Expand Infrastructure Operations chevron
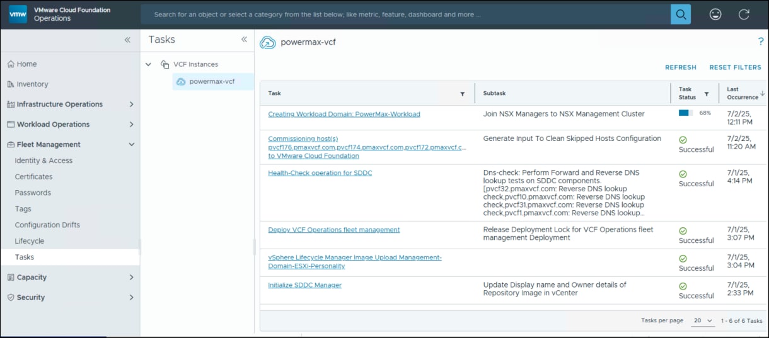The width and height of the screenshot is (769, 338). click(131, 104)
